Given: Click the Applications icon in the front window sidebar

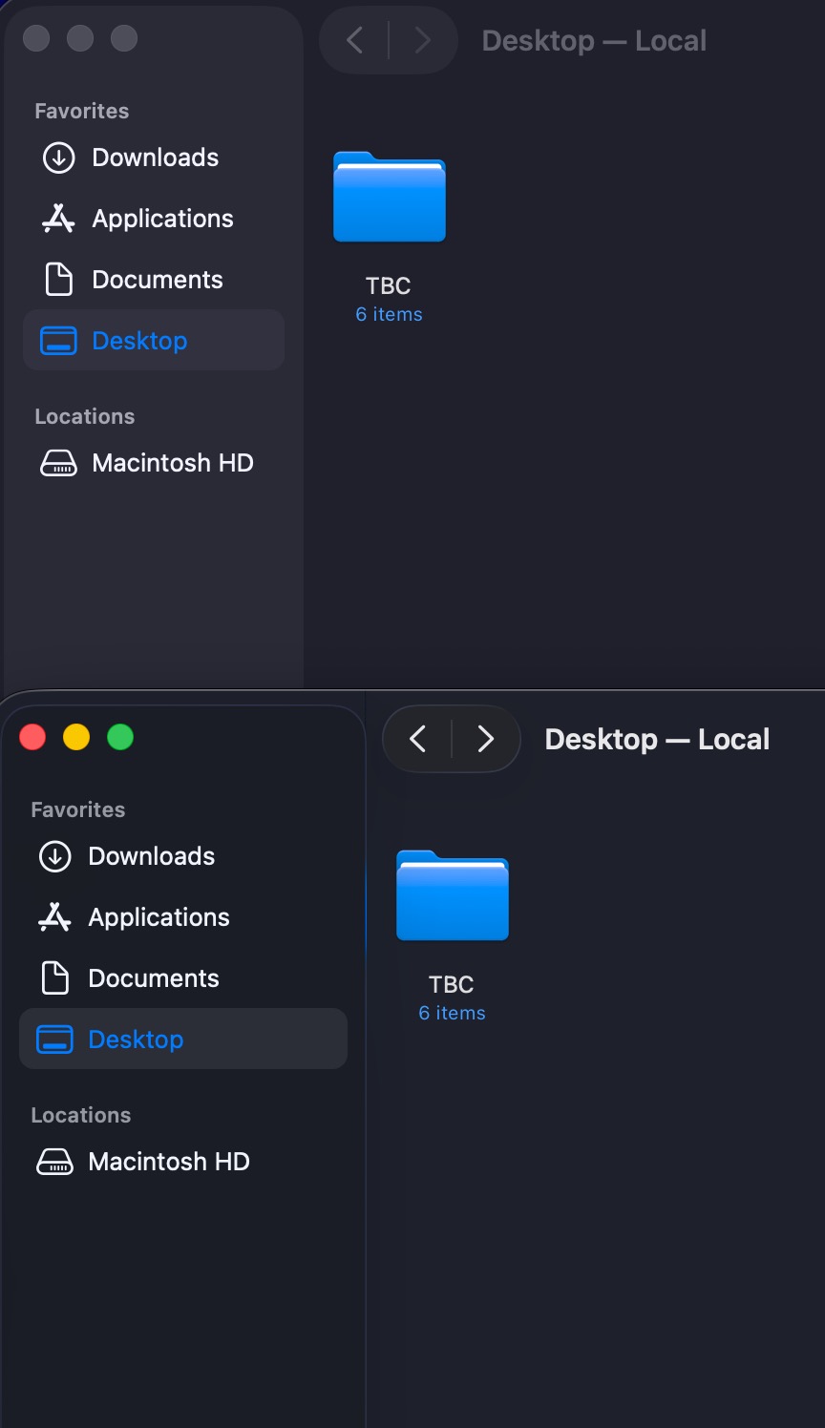Looking at the screenshot, I should (x=54, y=917).
